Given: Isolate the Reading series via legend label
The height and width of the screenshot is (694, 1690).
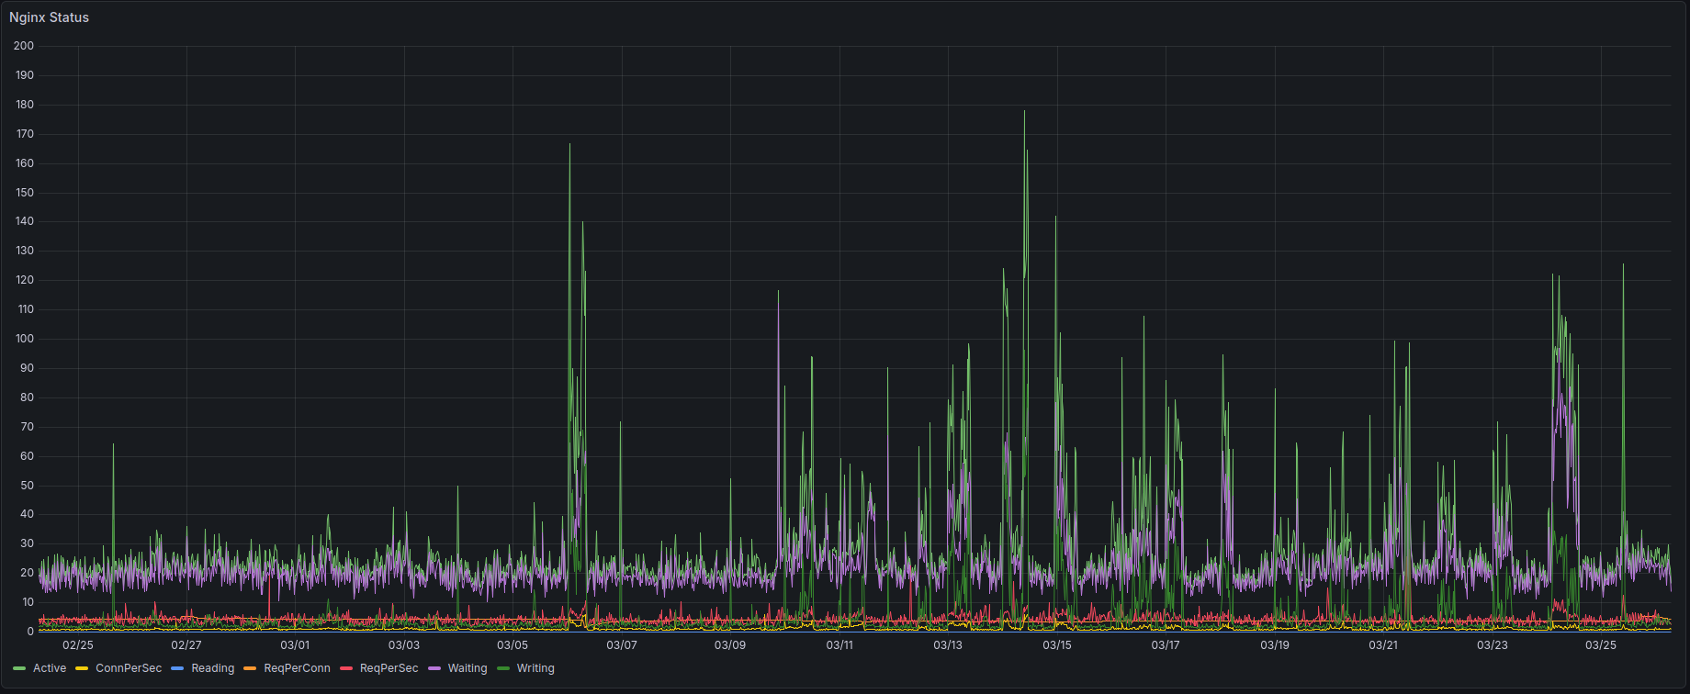Looking at the screenshot, I should point(212,668).
